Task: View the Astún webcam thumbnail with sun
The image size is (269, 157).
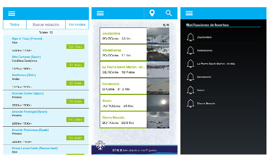Action: point(158,103)
